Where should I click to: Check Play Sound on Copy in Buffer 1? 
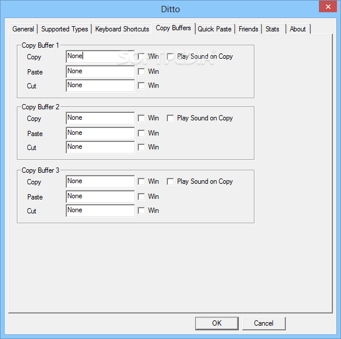[170, 56]
